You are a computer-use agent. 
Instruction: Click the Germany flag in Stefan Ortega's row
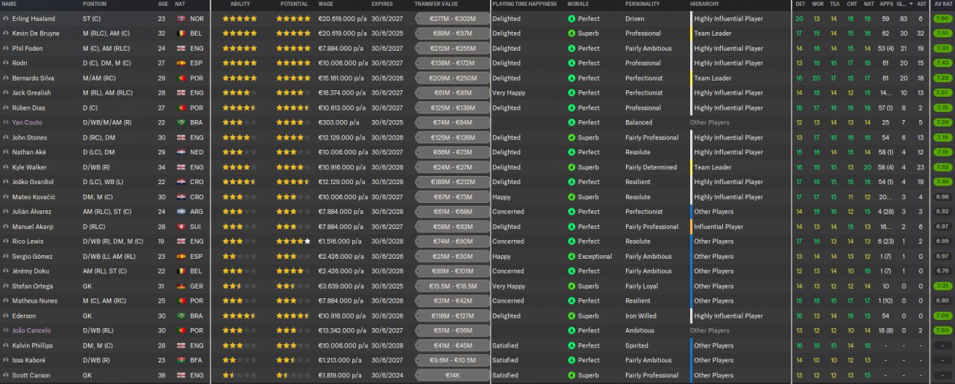pos(180,286)
